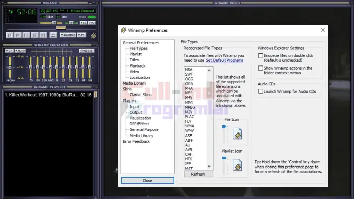Open the Localization preferences page
This screenshot has width=354, height=199.
(139, 78)
